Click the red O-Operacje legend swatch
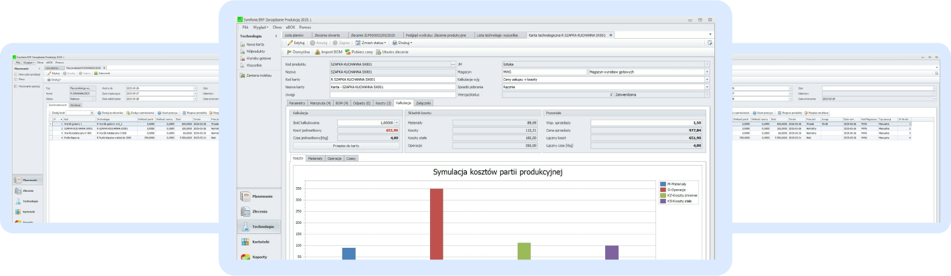Image resolution: width=951 pixels, height=276 pixels. 662,189
